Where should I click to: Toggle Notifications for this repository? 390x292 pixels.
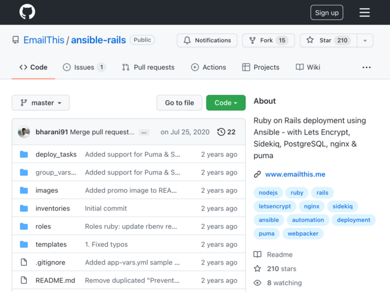tap(207, 40)
